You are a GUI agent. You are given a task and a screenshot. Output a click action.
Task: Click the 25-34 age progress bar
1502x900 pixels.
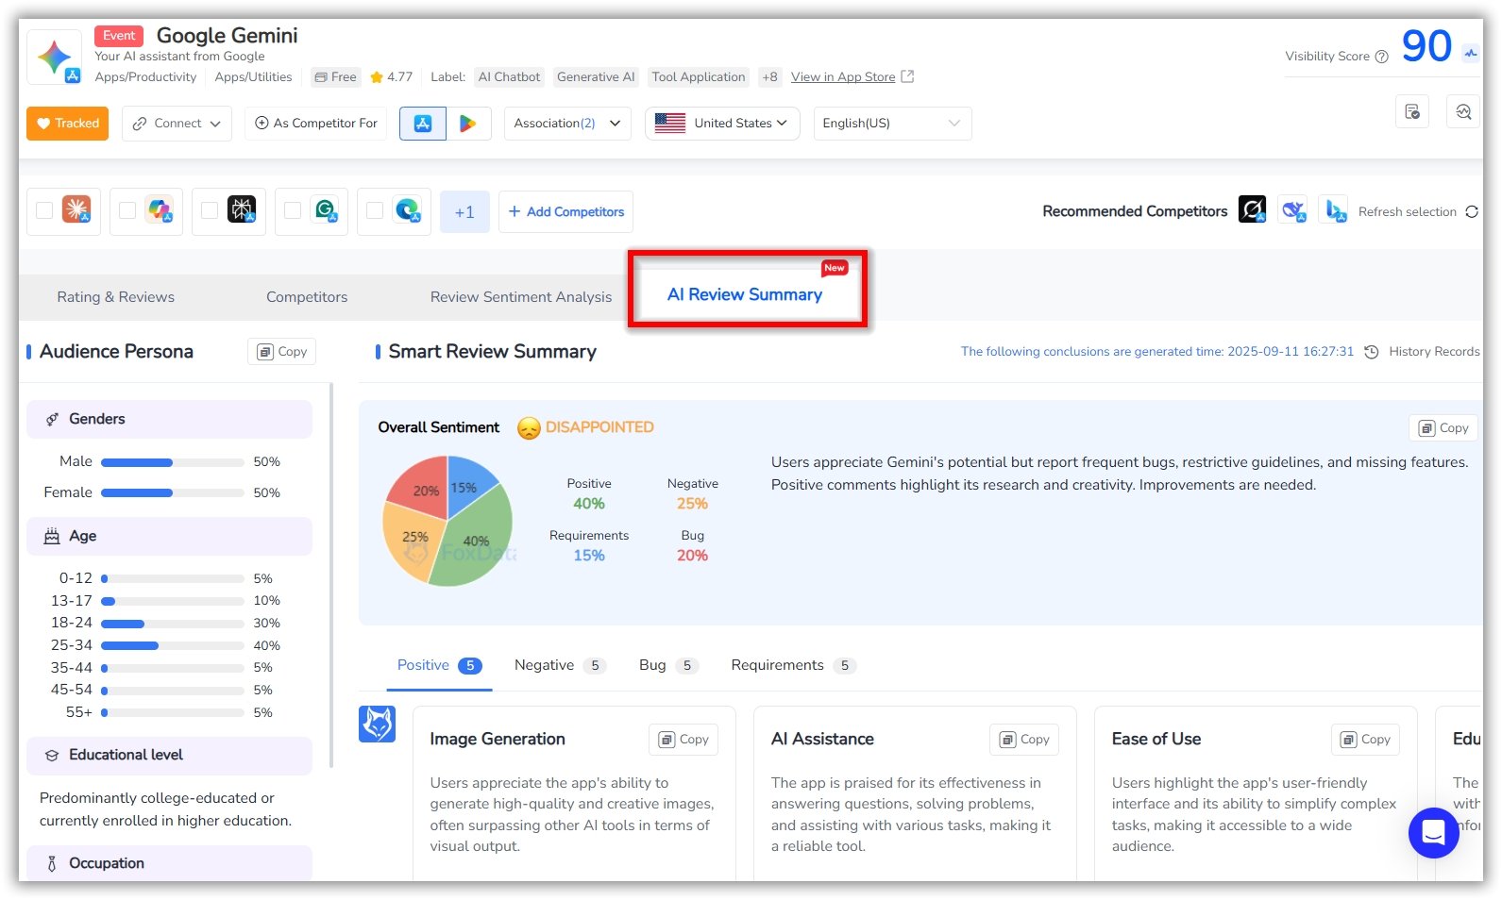(173, 646)
